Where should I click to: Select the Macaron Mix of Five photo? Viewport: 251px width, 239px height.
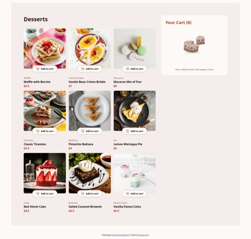135,49
